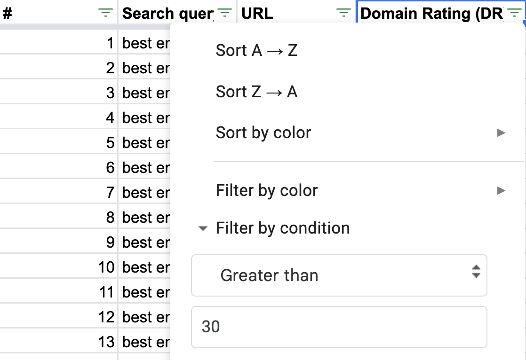Click the Sort by color submenu arrow
Viewport: 526px width, 360px height.
coord(501,133)
